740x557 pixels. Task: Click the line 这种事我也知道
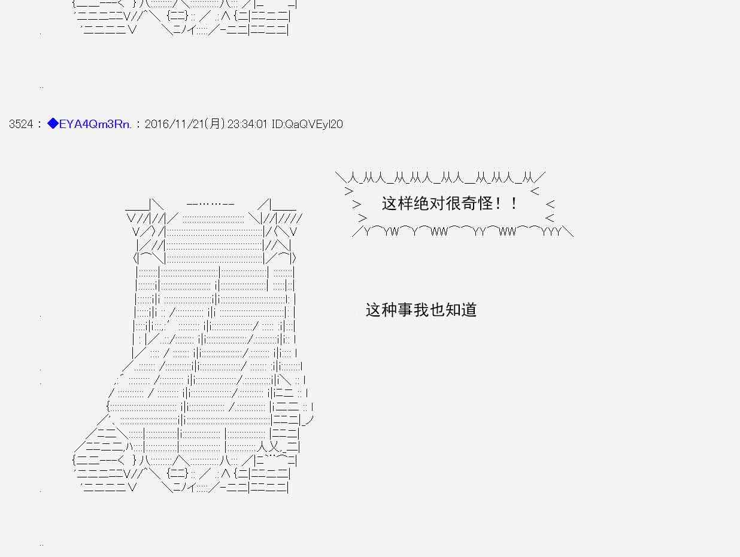click(421, 310)
